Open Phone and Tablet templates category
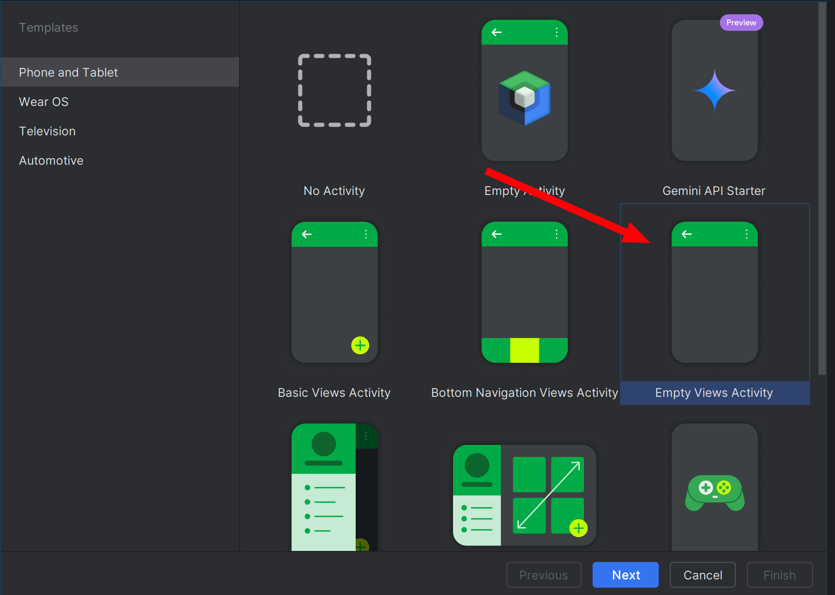Image resolution: width=835 pixels, height=595 pixels. pos(120,72)
